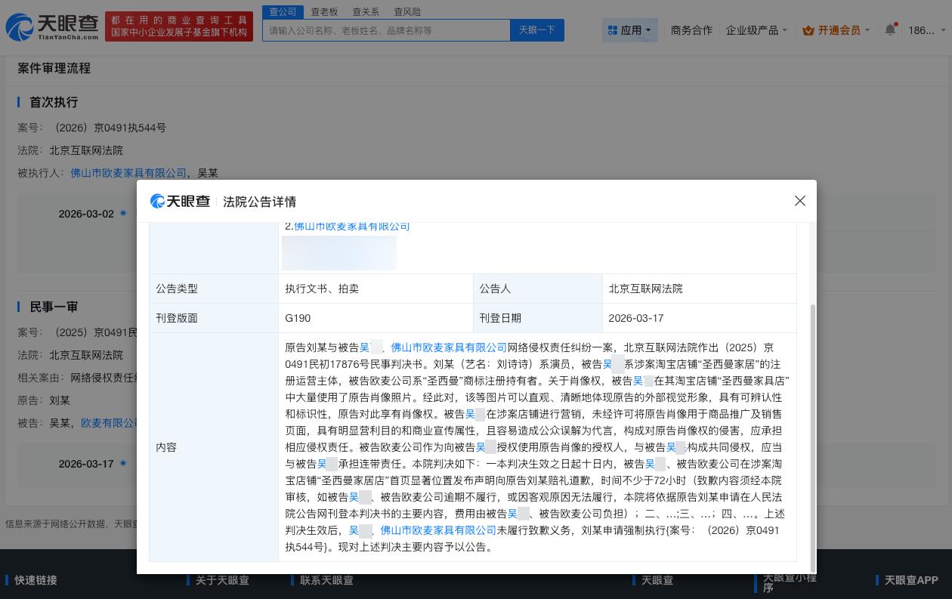This screenshot has width=952, height=599.
Task: Click the 天眼查 logo inside the modal
Action: click(180, 201)
